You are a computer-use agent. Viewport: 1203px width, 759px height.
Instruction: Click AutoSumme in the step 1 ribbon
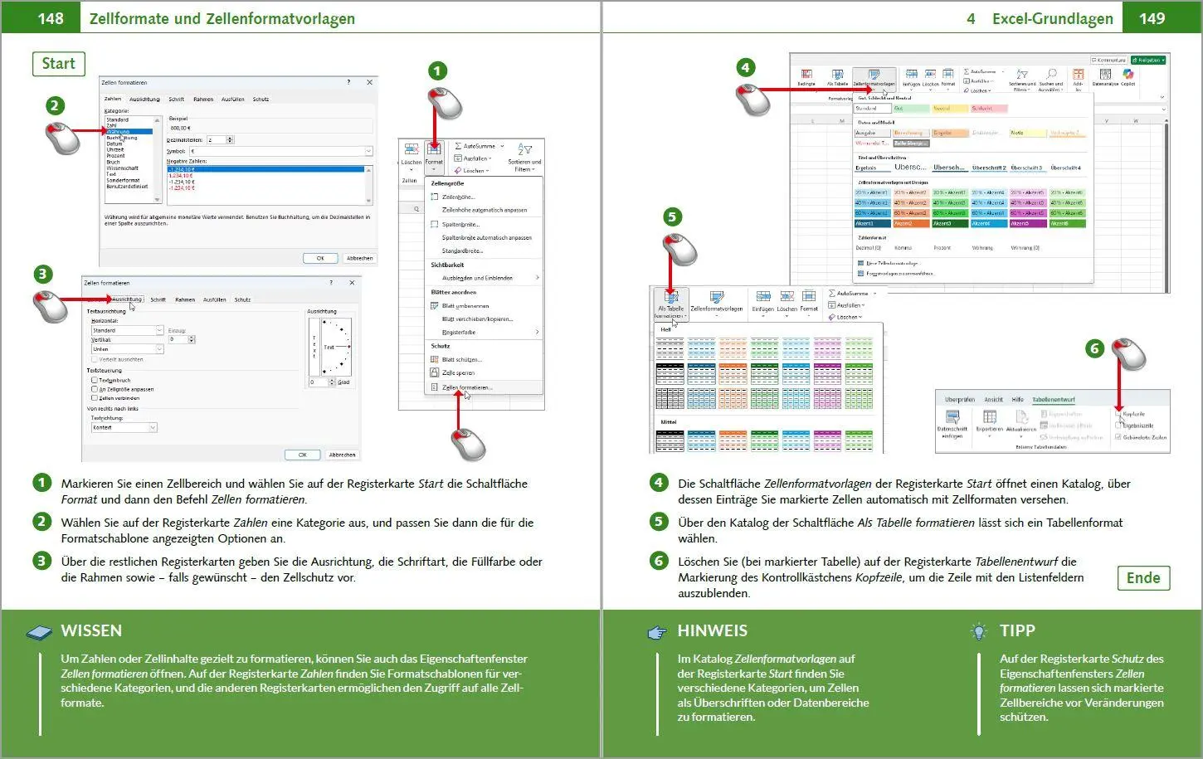pyautogui.click(x=478, y=146)
